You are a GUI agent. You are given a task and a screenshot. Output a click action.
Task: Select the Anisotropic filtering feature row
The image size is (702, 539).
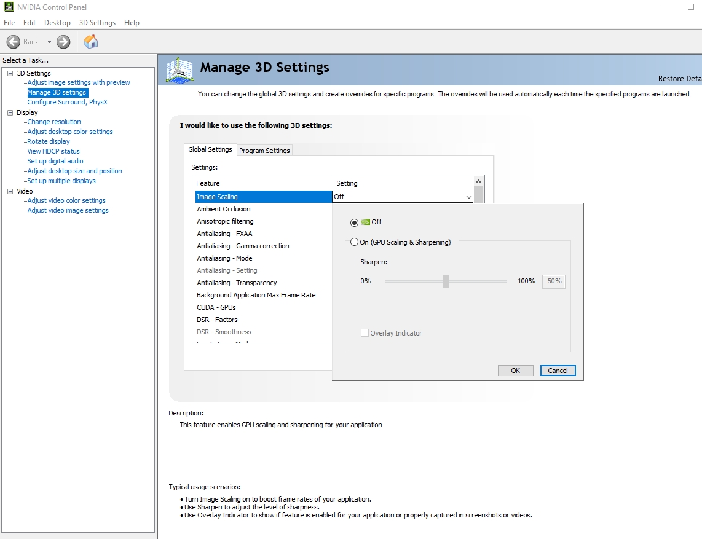264,221
